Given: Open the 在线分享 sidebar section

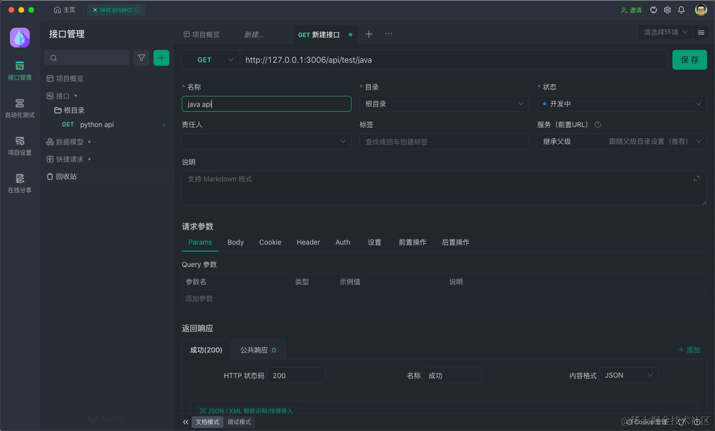Looking at the screenshot, I should [x=20, y=183].
